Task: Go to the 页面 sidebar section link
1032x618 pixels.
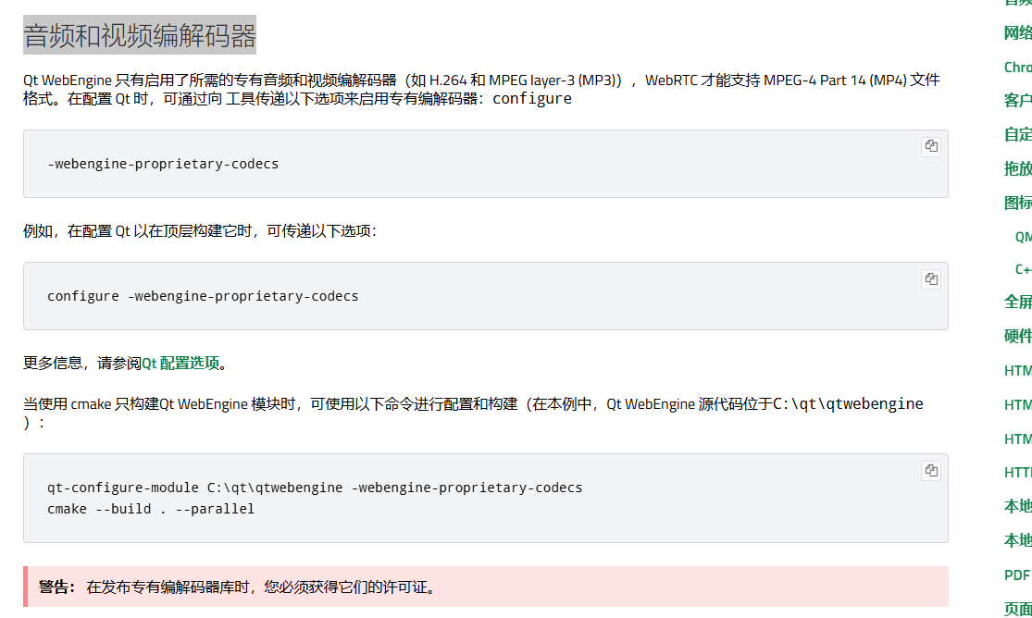Action: (1017, 609)
